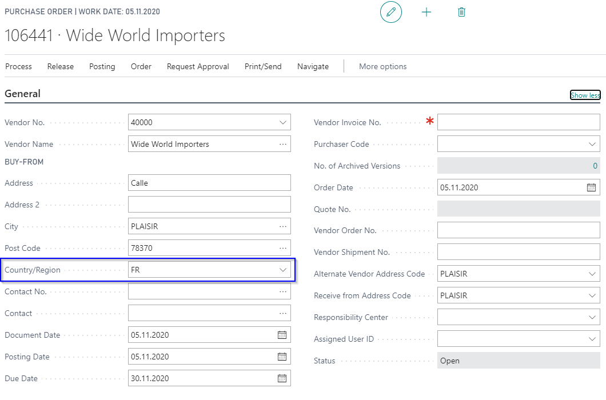Open the Print/Send menu
Screen dimensions: 606x400
click(263, 66)
